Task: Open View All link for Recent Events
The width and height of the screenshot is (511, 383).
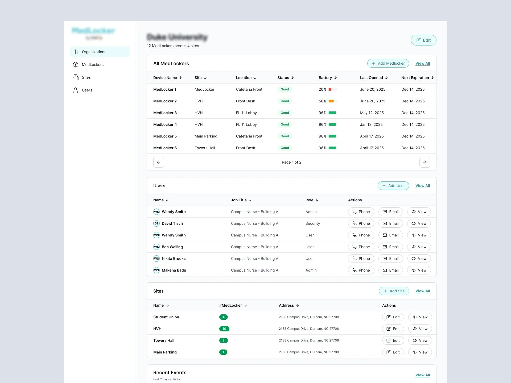Action: click(x=422, y=375)
